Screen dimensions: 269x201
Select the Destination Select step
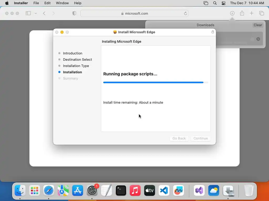coord(77,59)
